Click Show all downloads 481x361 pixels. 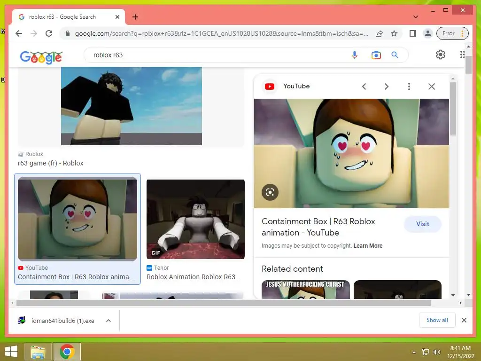click(x=437, y=320)
